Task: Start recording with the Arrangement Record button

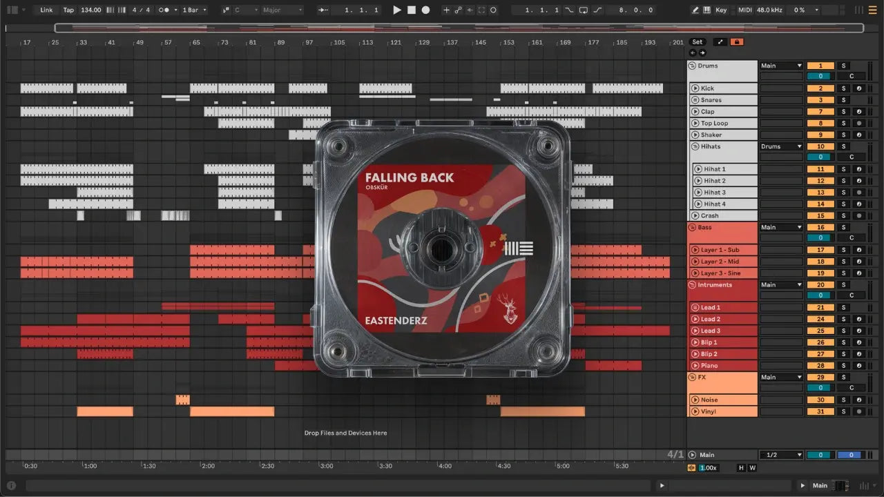Action: (425, 10)
